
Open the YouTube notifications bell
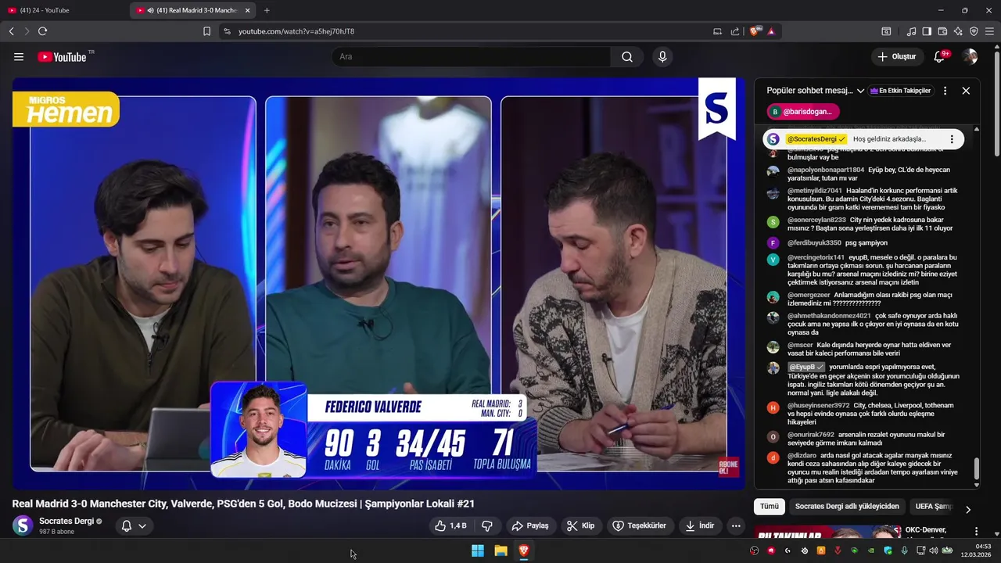click(x=939, y=56)
